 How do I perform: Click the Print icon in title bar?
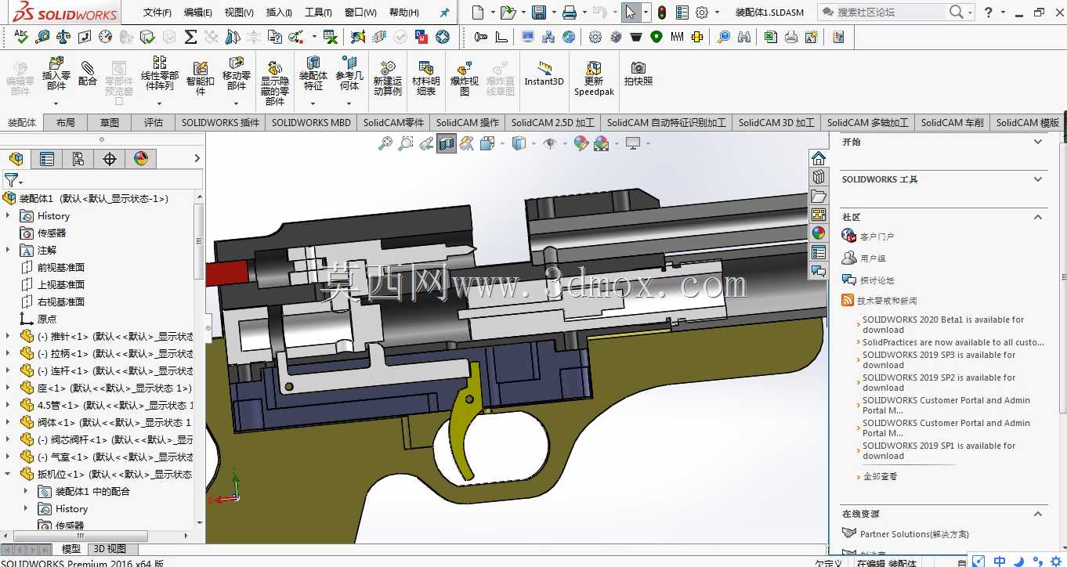pyautogui.click(x=570, y=13)
